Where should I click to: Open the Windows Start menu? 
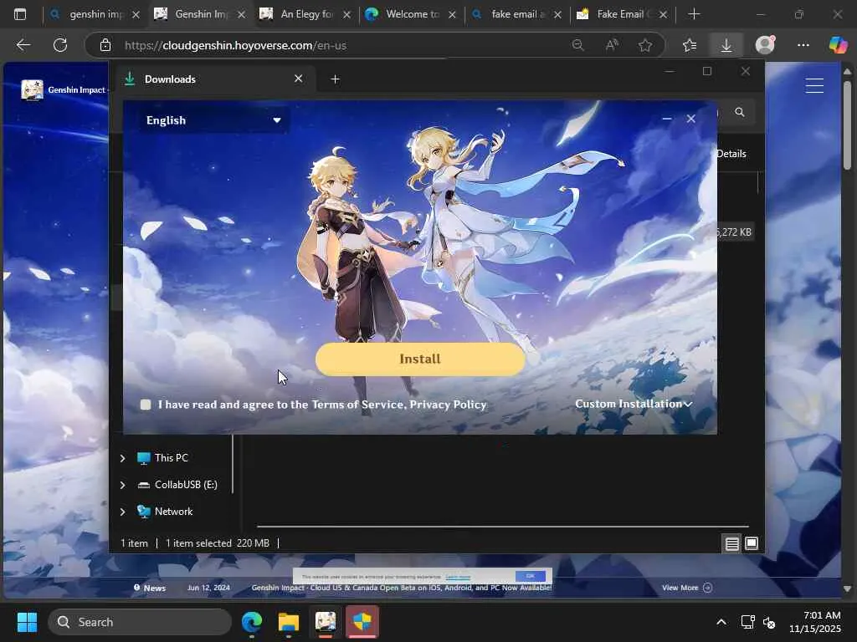[27, 622]
